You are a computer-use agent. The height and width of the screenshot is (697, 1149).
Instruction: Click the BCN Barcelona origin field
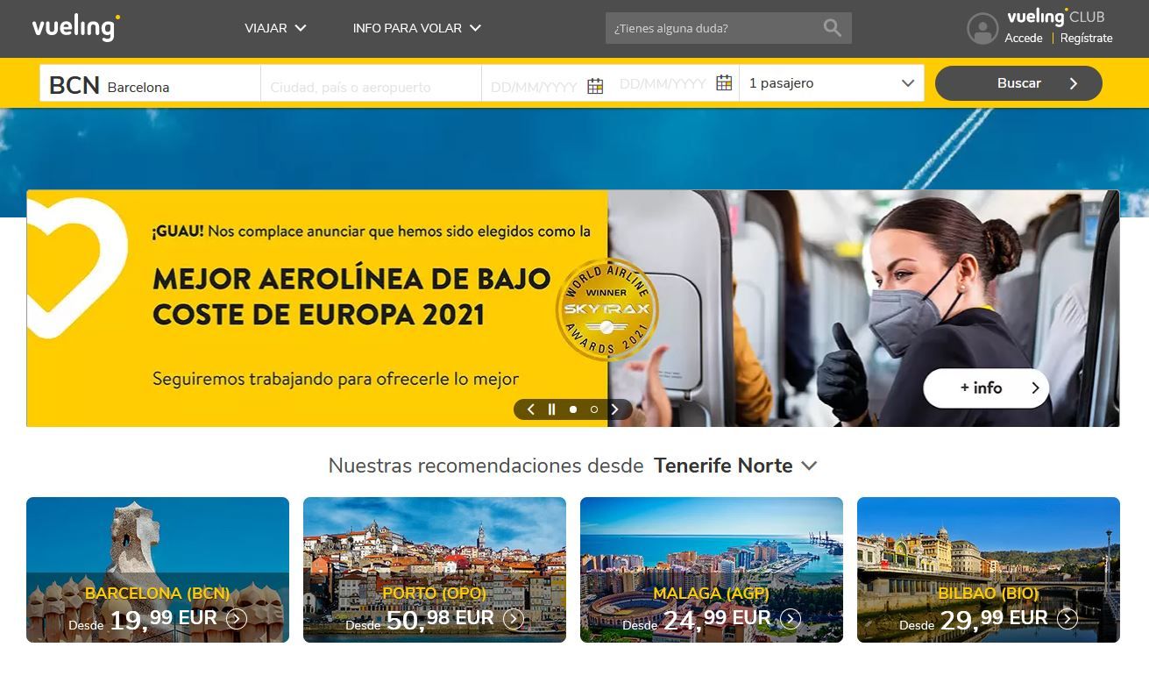(150, 84)
